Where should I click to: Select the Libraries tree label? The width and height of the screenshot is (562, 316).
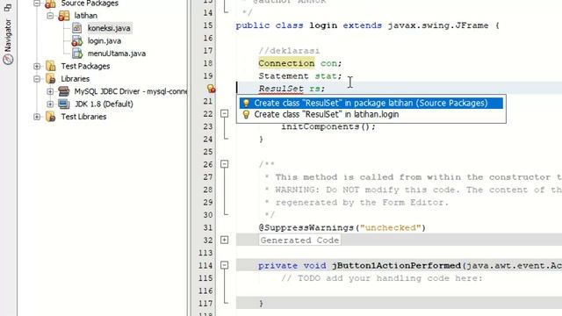click(75, 79)
